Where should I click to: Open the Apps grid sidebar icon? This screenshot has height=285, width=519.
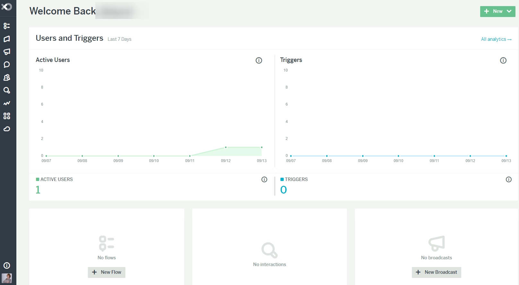tap(7, 116)
